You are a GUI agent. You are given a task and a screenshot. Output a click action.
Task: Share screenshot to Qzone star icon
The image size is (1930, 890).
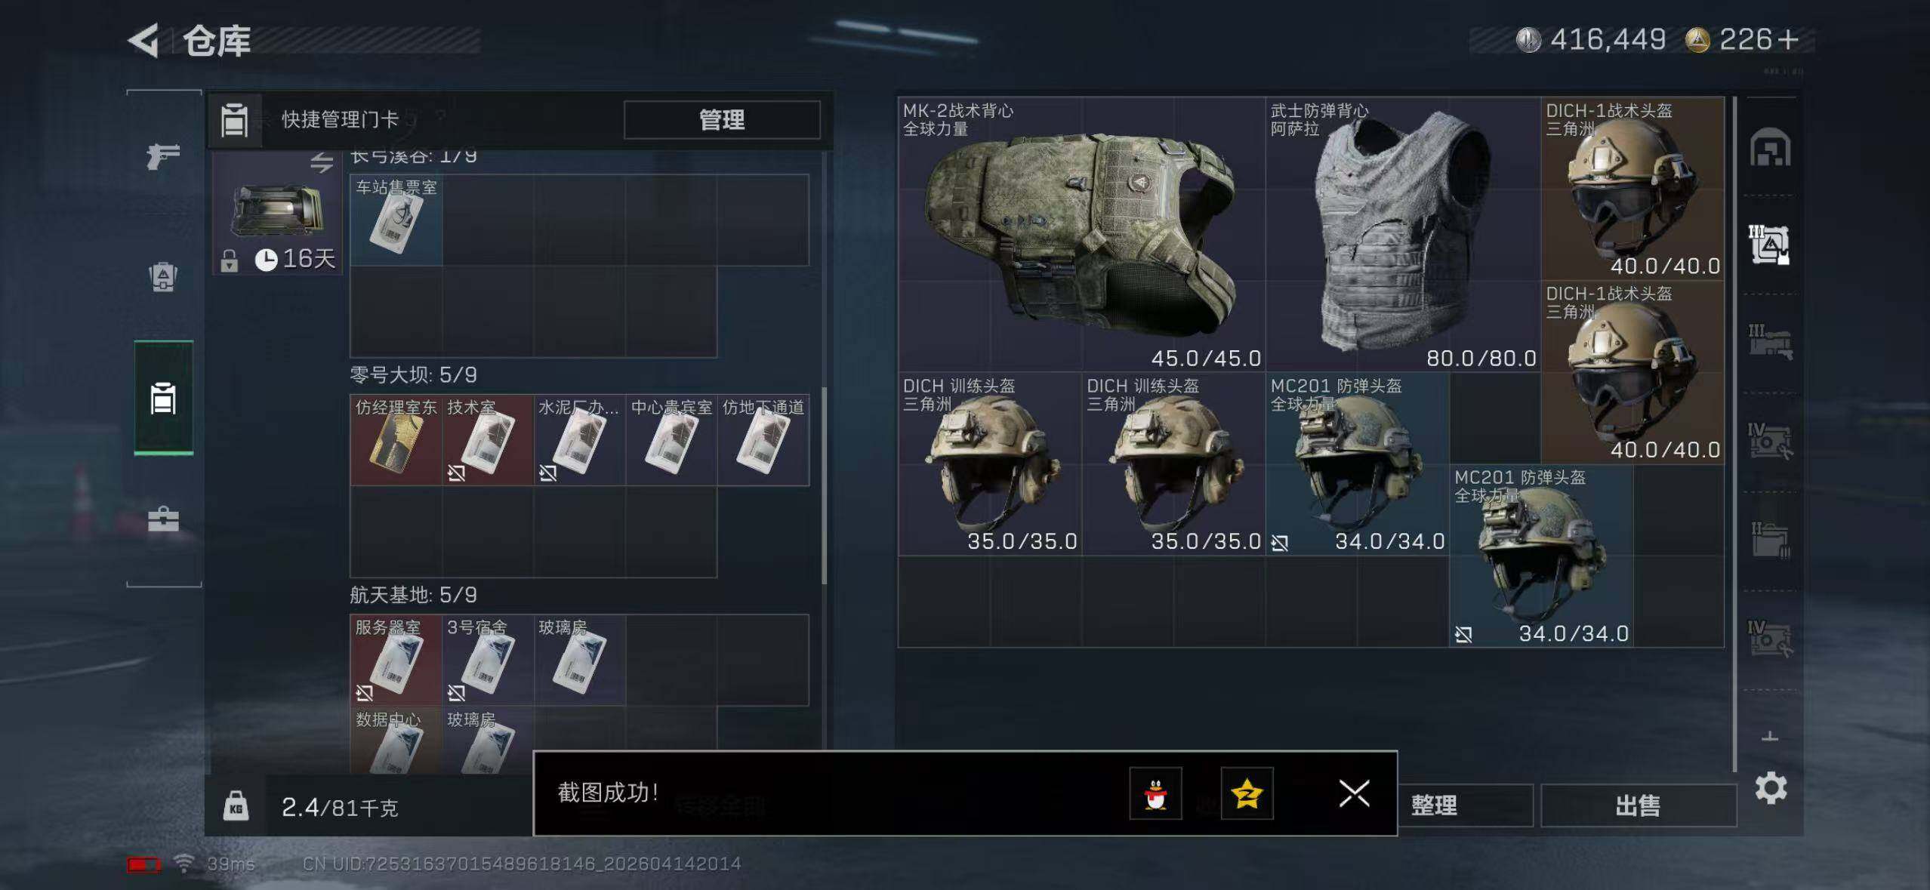point(1247,793)
